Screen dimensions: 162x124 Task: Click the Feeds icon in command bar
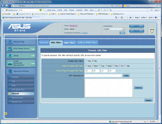(x=122, y=17)
